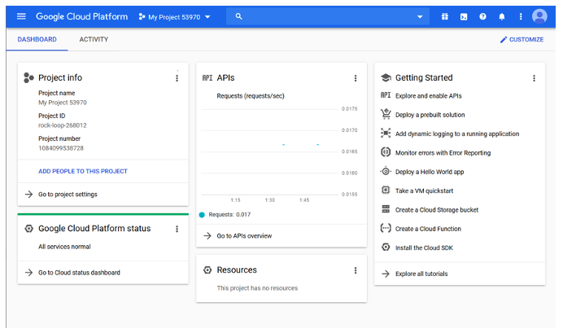Click the All services normal status text
The height and width of the screenshot is (333, 563).
[64, 247]
